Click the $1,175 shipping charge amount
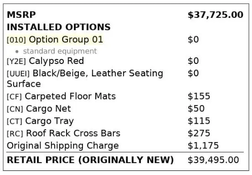 pyautogui.click(x=203, y=146)
